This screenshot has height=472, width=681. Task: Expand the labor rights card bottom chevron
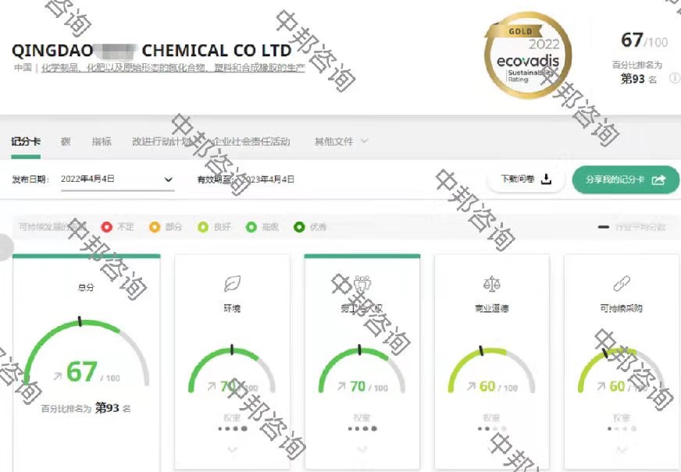[362, 450]
